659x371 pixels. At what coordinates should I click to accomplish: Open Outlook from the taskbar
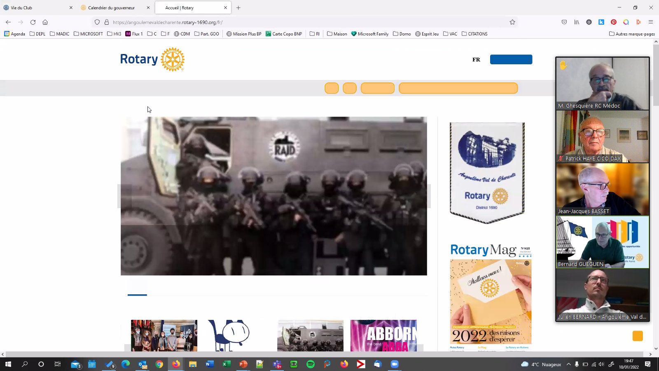click(x=142, y=364)
